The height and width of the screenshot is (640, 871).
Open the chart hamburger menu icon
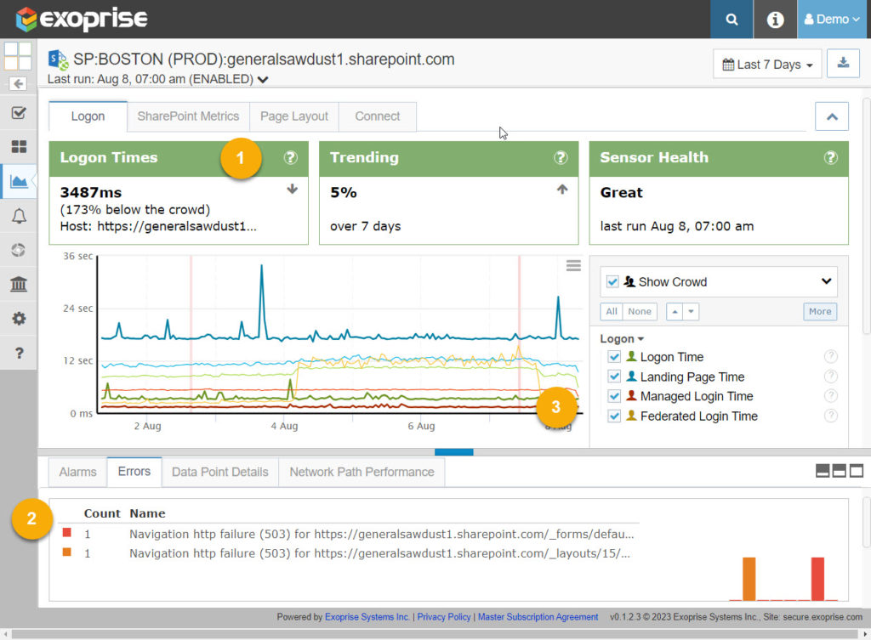573,266
